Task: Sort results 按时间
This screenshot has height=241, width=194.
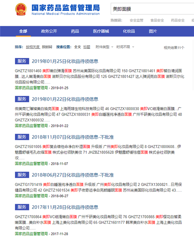Action: [x=47, y=47]
